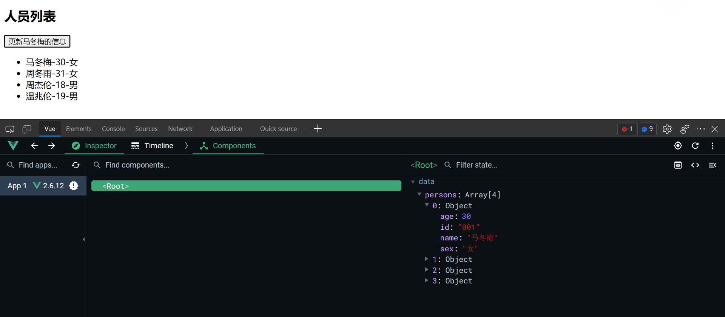The image size is (725, 317).
Task: Add a new DevTools tab with plus
Action: pos(318,129)
